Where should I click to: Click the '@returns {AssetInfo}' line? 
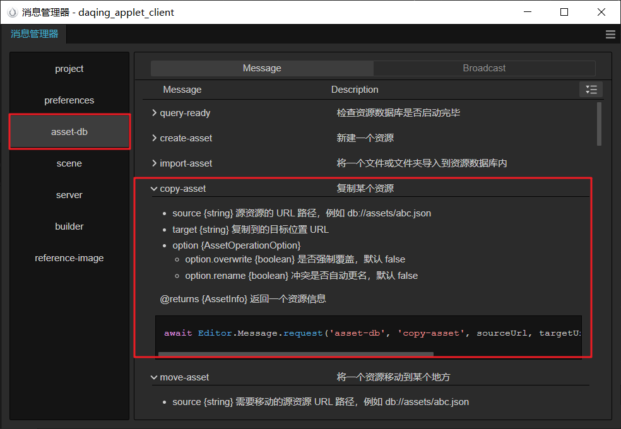click(243, 299)
